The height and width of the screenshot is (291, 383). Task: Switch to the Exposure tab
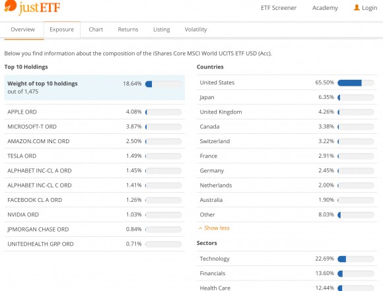[62, 30]
